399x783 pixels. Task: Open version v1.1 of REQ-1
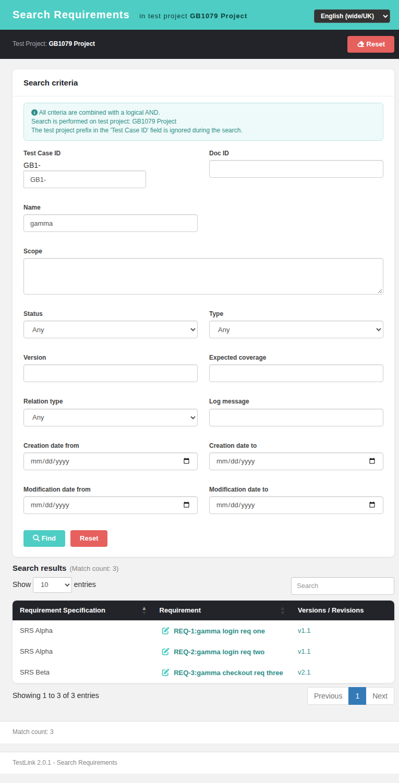point(304,631)
